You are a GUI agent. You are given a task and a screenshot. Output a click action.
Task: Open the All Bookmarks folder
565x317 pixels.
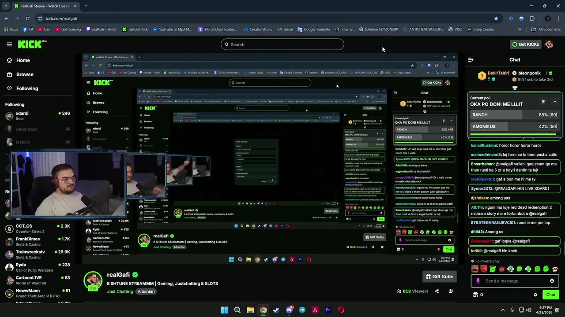(x=546, y=29)
